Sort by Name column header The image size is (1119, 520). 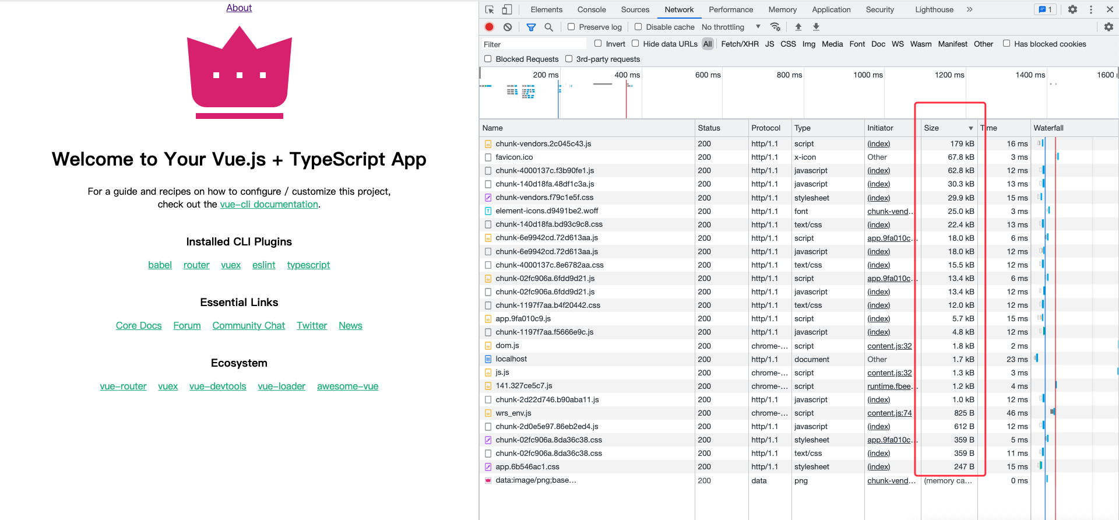pyautogui.click(x=587, y=128)
